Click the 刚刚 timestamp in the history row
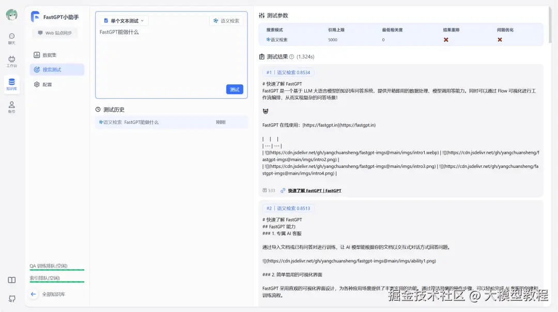This screenshot has height=312, width=558. (221, 122)
